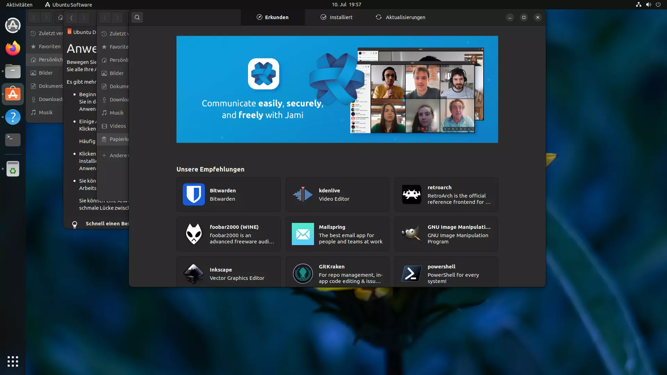Open the Aktualisierungen tab
Viewport: 667px width, 375px height.
point(400,17)
